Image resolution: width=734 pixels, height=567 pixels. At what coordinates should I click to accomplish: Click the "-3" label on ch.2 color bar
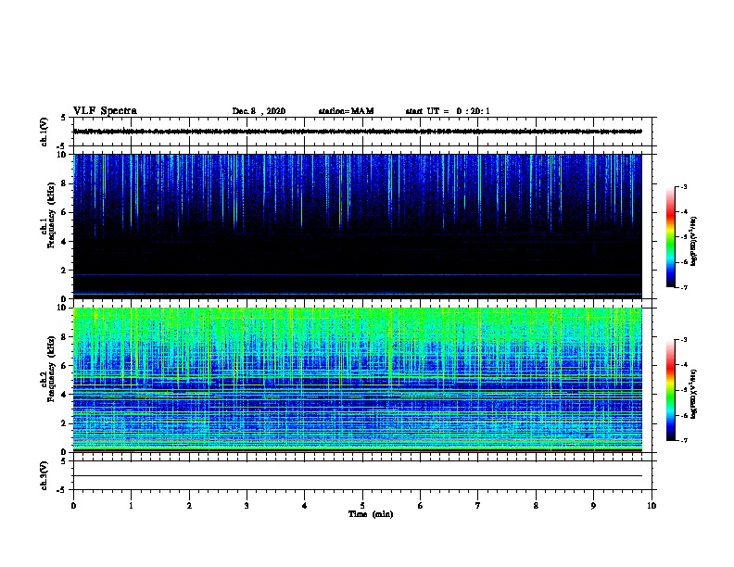683,340
